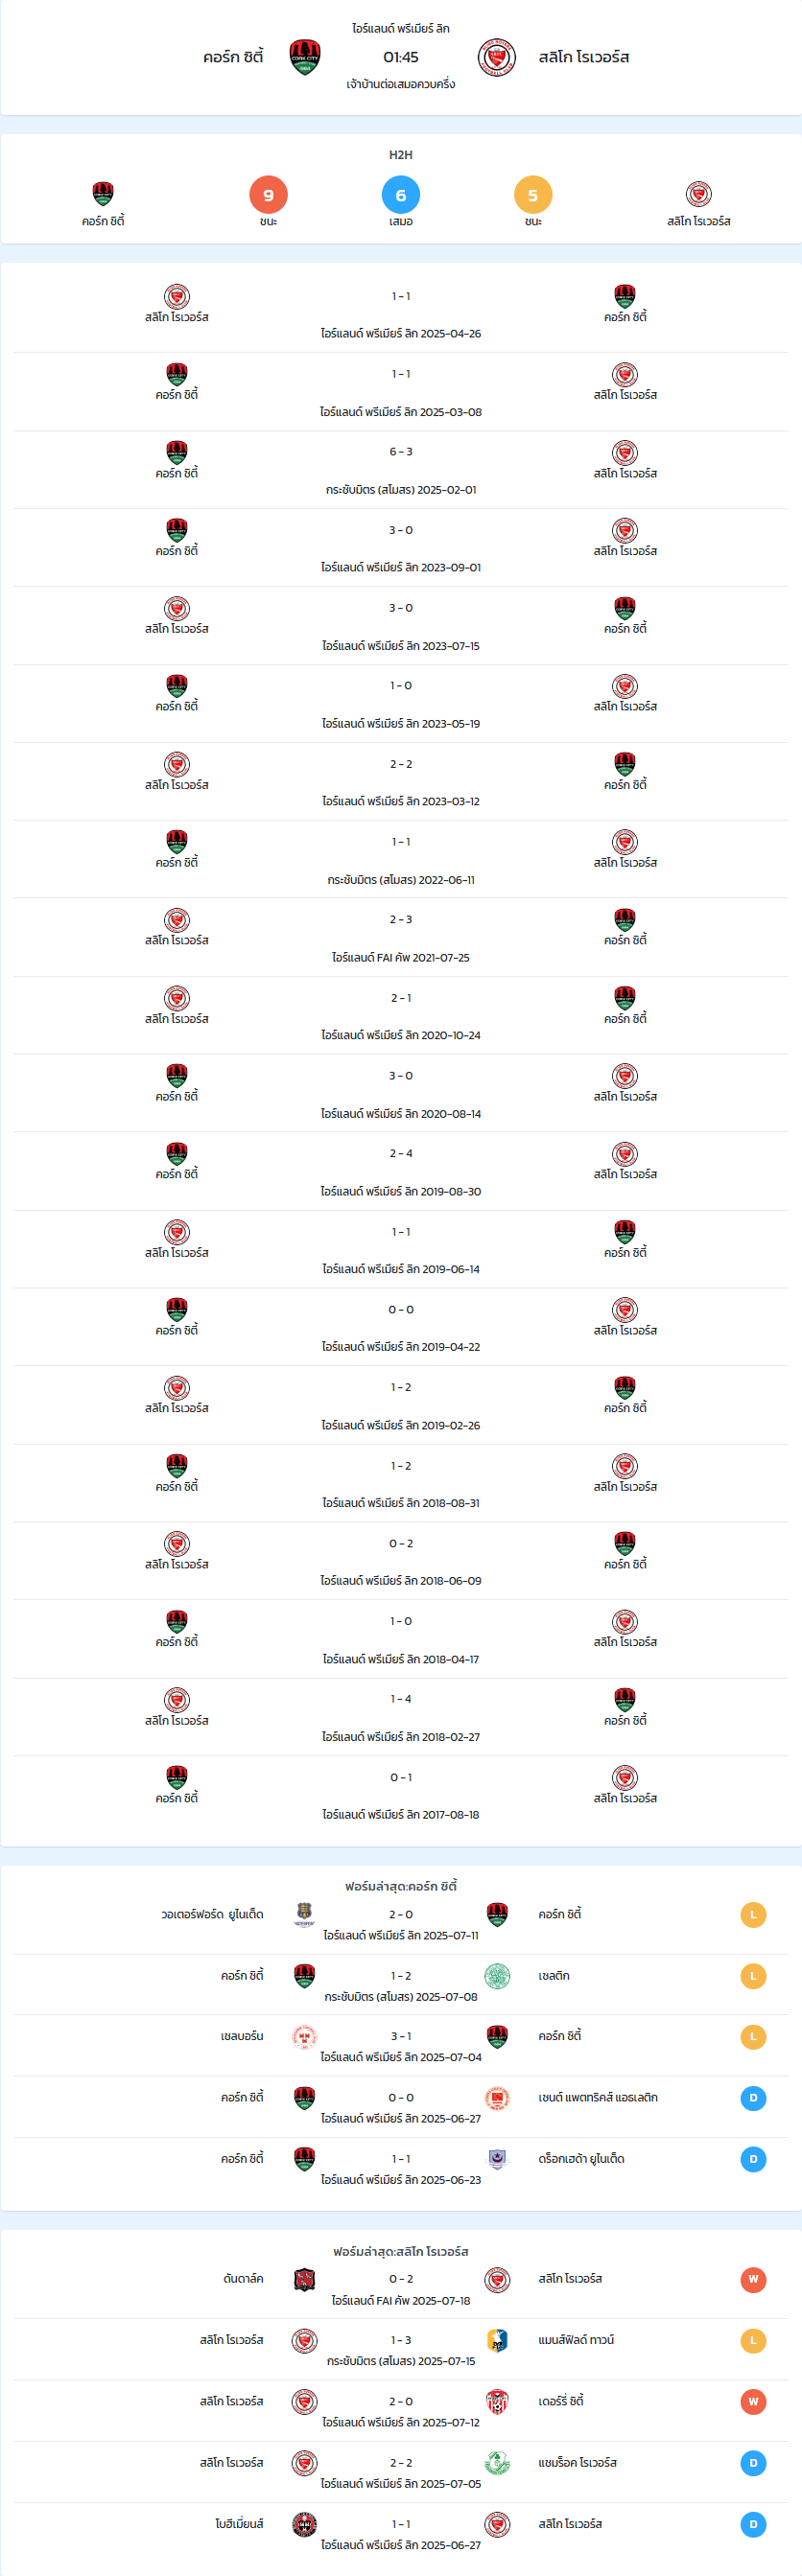Click Waterford United crest in Cork City's form list
Image resolution: width=802 pixels, height=2576 pixels.
pos(304,1914)
